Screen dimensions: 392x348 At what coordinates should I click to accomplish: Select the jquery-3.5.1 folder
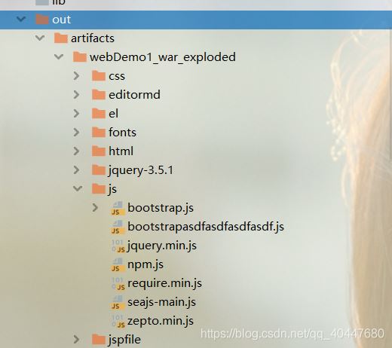pos(133,170)
